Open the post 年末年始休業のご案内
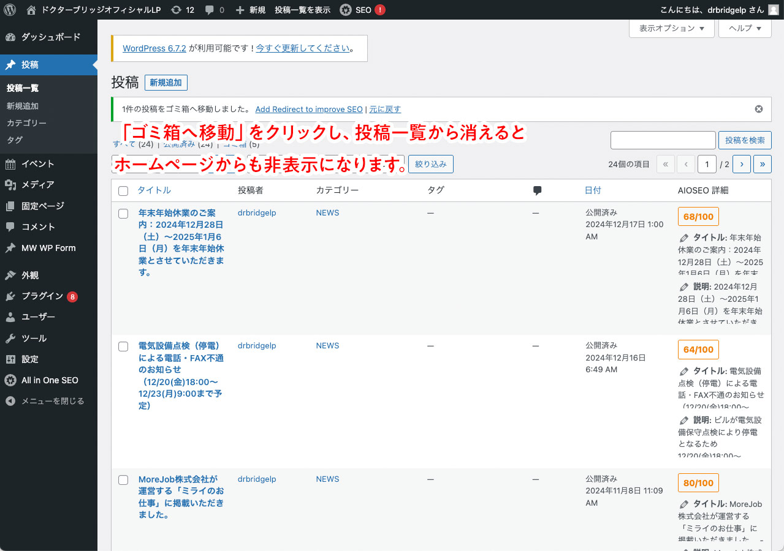 coord(181,242)
